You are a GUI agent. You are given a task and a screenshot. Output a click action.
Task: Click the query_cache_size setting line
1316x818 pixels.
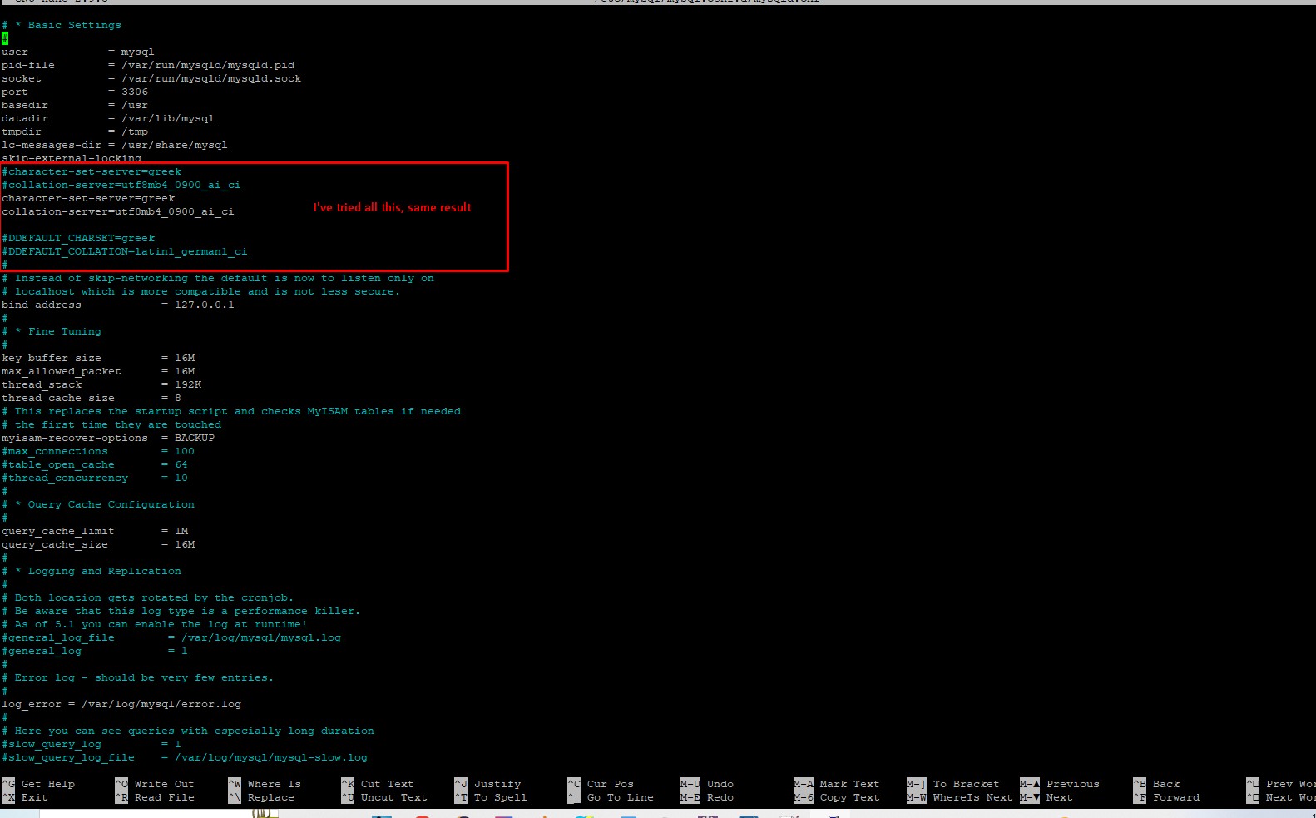click(98, 544)
